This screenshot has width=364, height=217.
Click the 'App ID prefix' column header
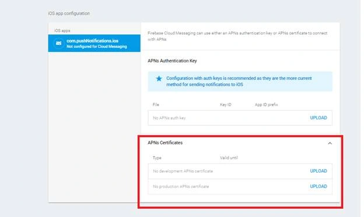[266, 104]
